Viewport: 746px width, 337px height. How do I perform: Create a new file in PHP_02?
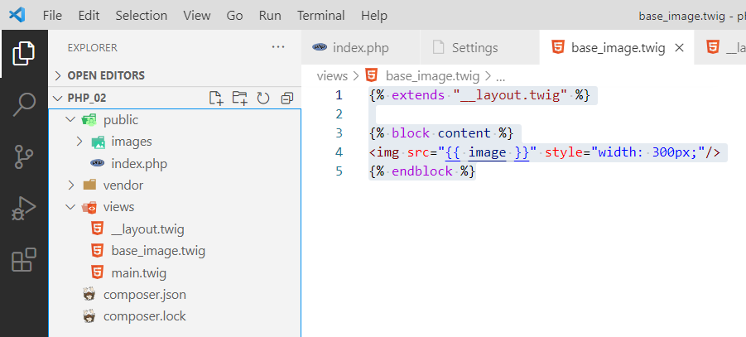pos(216,98)
